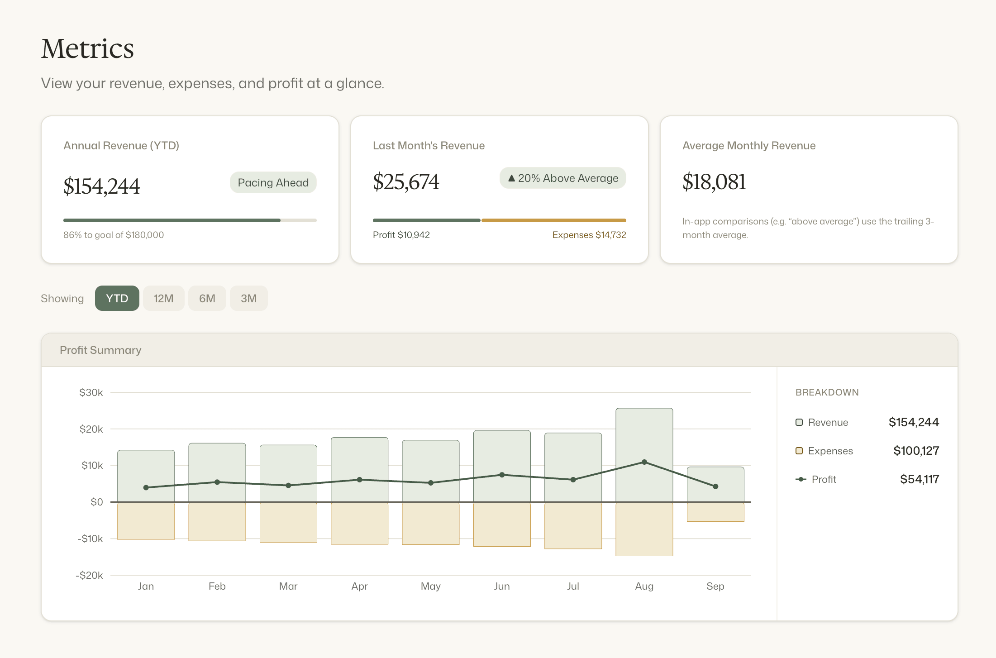Switch to the 3M range
Screen dimensions: 996x658
[x=248, y=298]
